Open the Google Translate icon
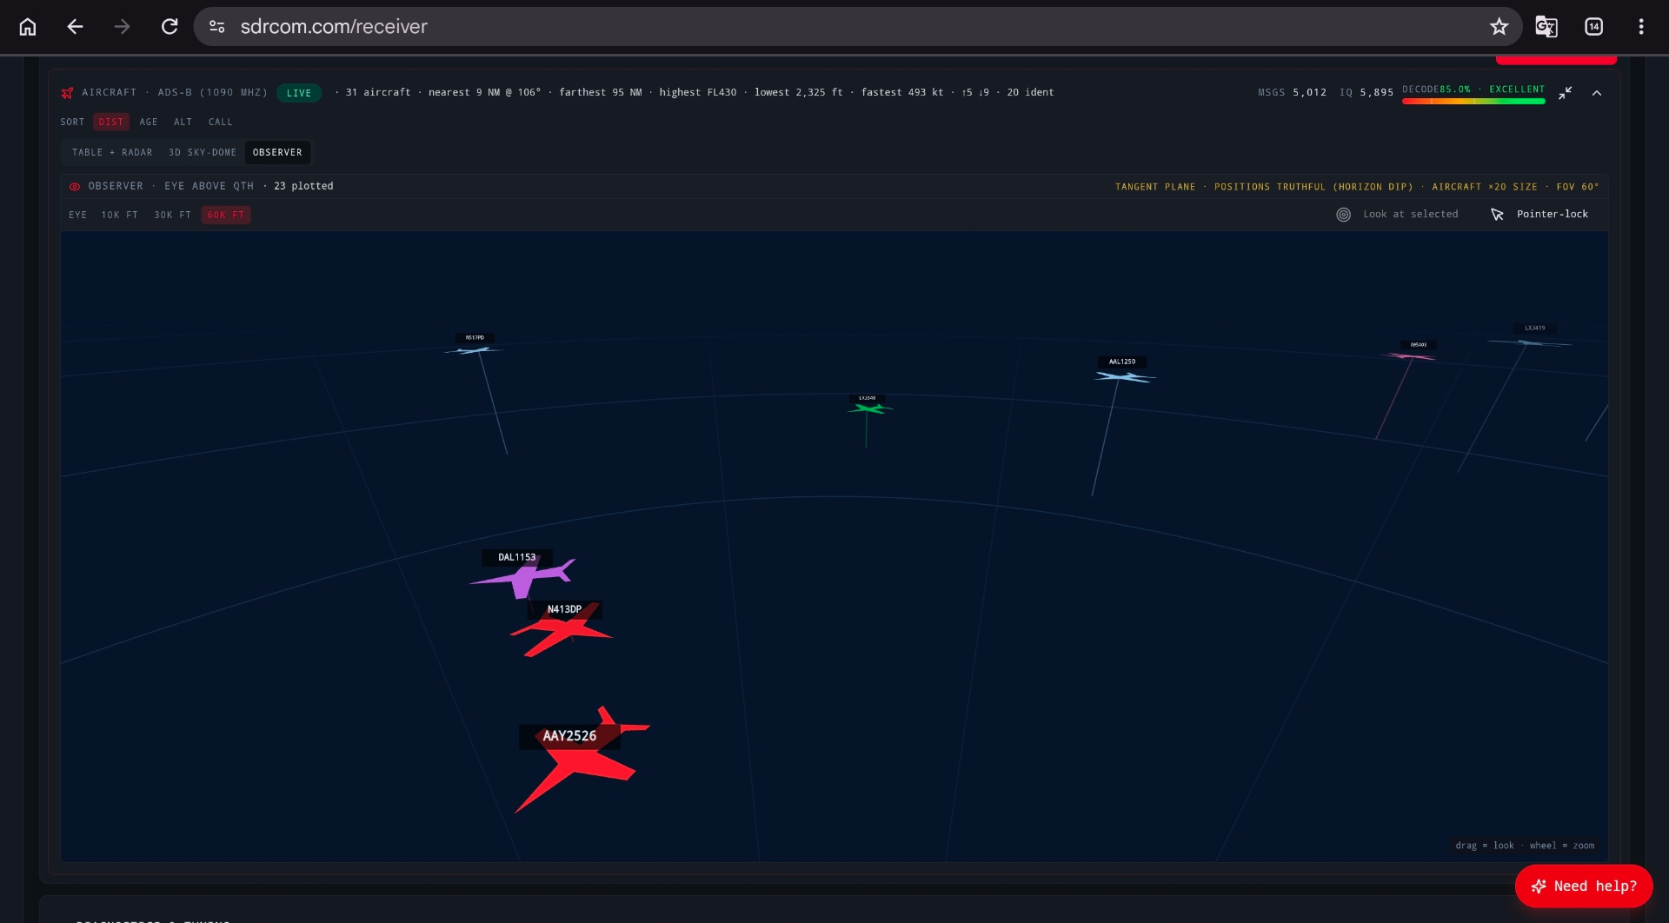The height and width of the screenshot is (923, 1669). 1546,27
